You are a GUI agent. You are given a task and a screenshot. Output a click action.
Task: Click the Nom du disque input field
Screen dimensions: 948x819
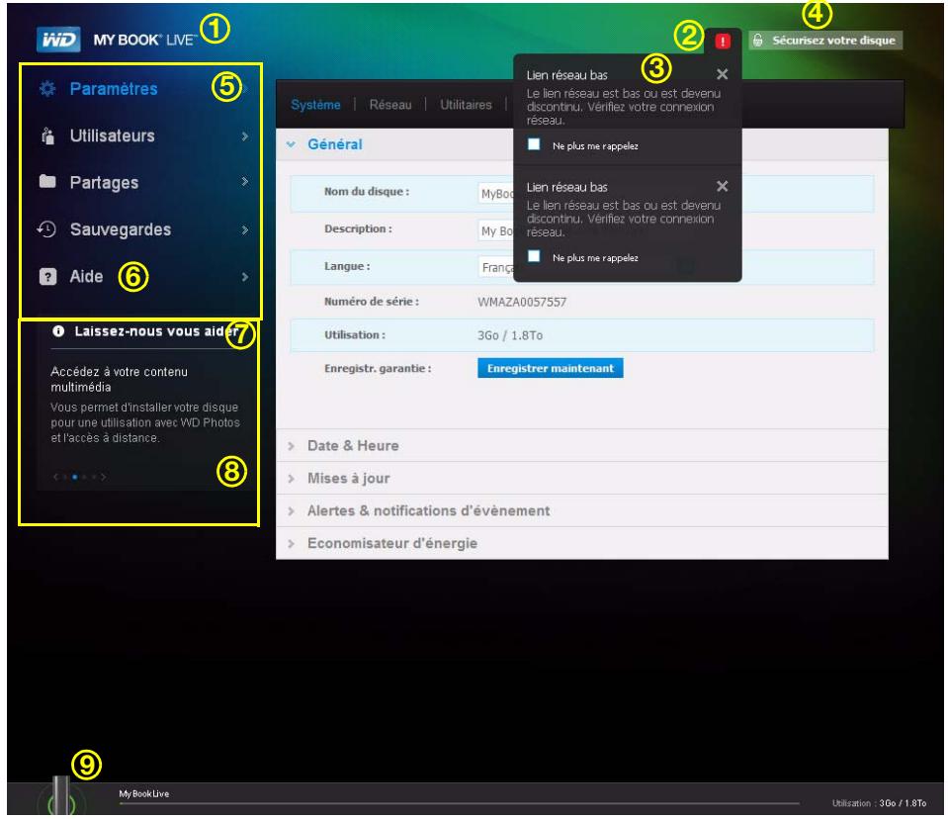[x=496, y=194]
